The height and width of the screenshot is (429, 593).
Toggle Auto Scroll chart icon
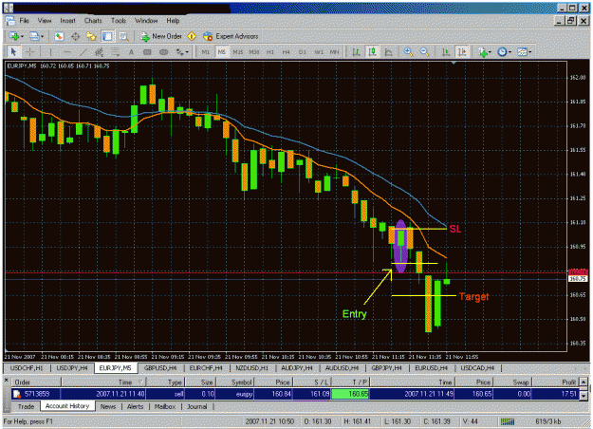click(446, 52)
